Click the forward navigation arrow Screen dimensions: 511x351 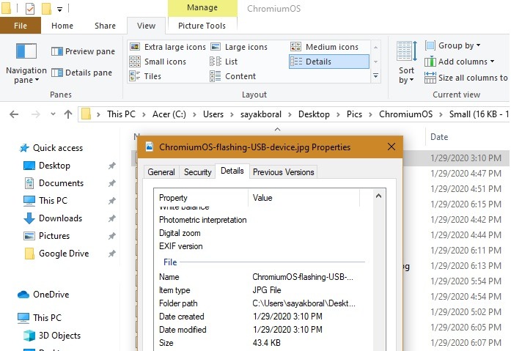pyautogui.click(x=35, y=114)
